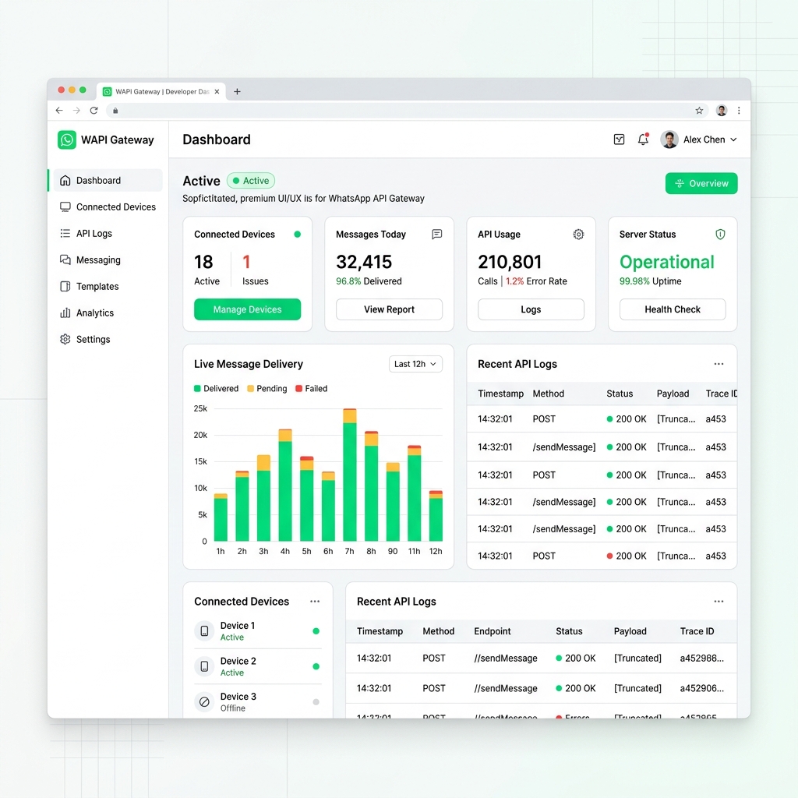Click the notification bell icon
This screenshot has width=798, height=798.
tap(643, 139)
